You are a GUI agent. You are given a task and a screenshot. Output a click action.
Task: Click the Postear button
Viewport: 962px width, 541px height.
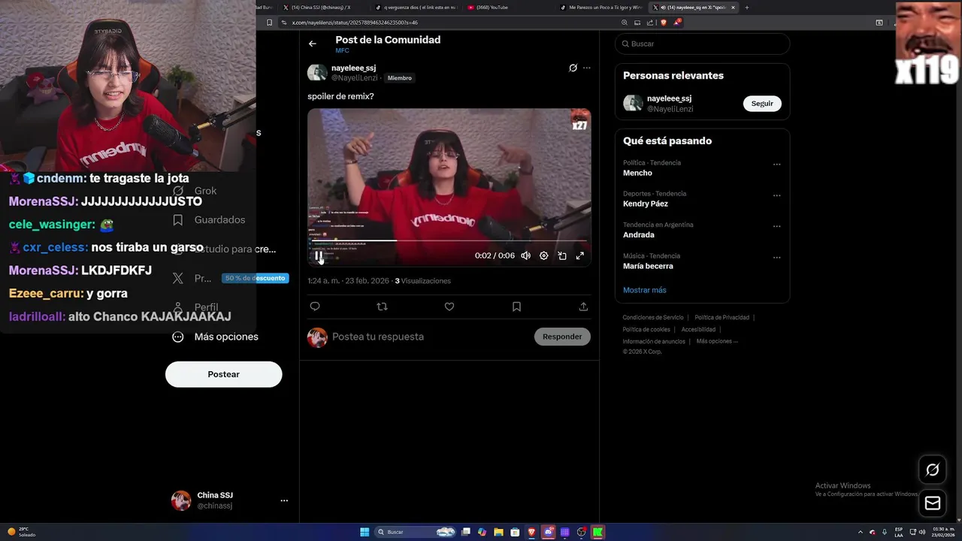(224, 374)
